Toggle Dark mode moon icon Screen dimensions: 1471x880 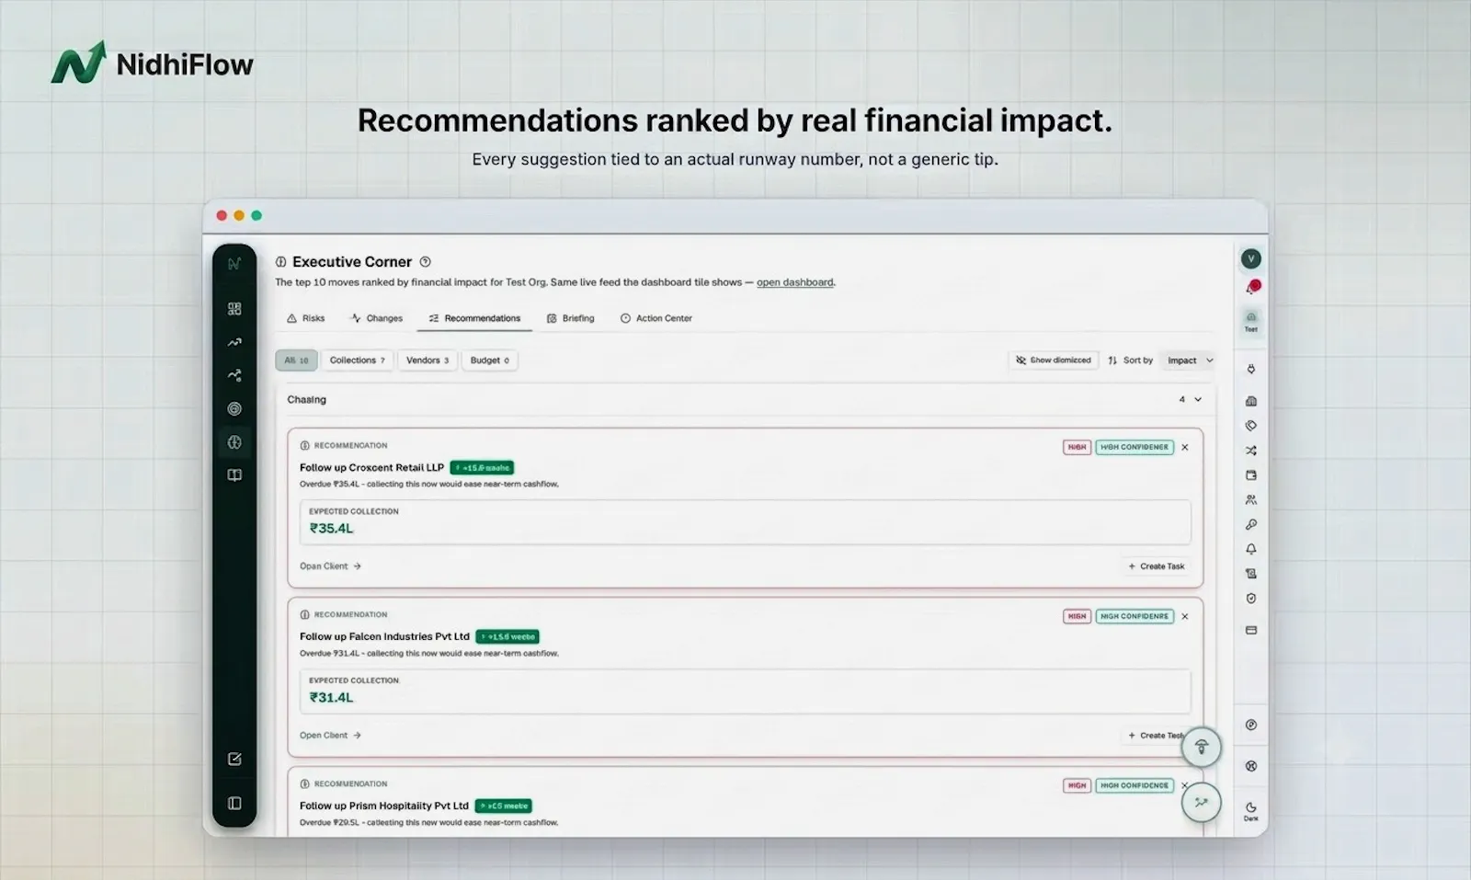tap(1250, 810)
